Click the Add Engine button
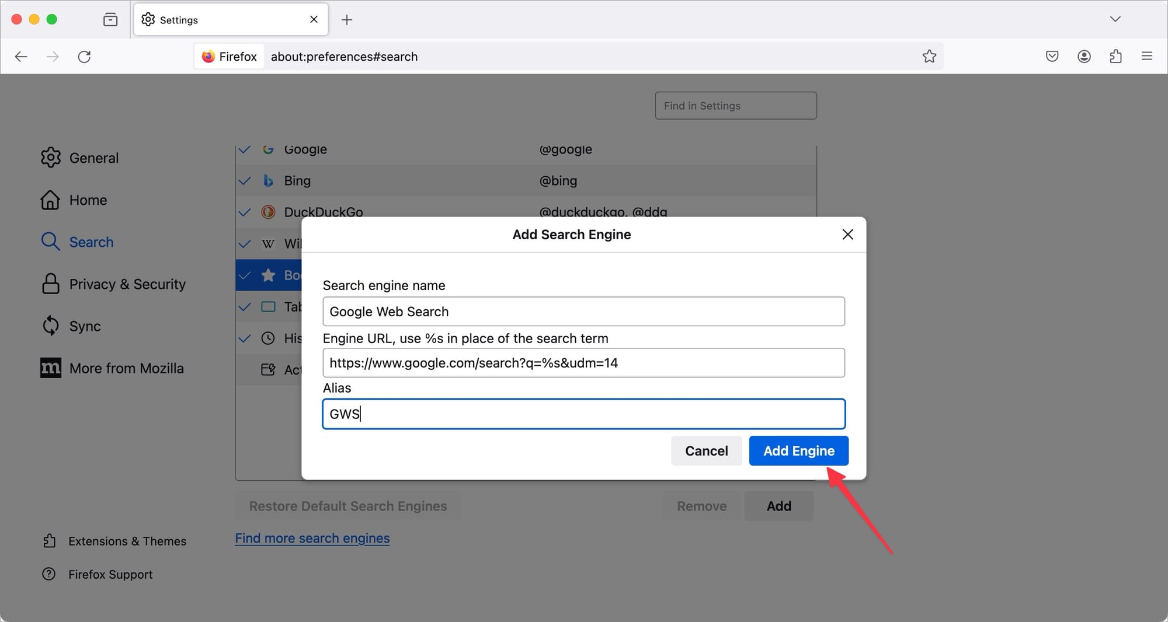This screenshot has height=622, width=1168. (x=798, y=451)
